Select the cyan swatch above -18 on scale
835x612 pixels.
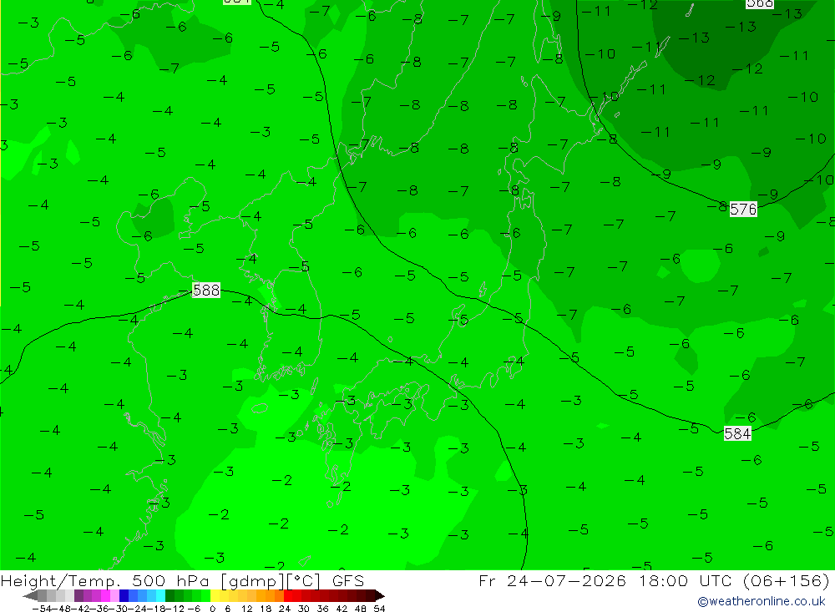161,595
